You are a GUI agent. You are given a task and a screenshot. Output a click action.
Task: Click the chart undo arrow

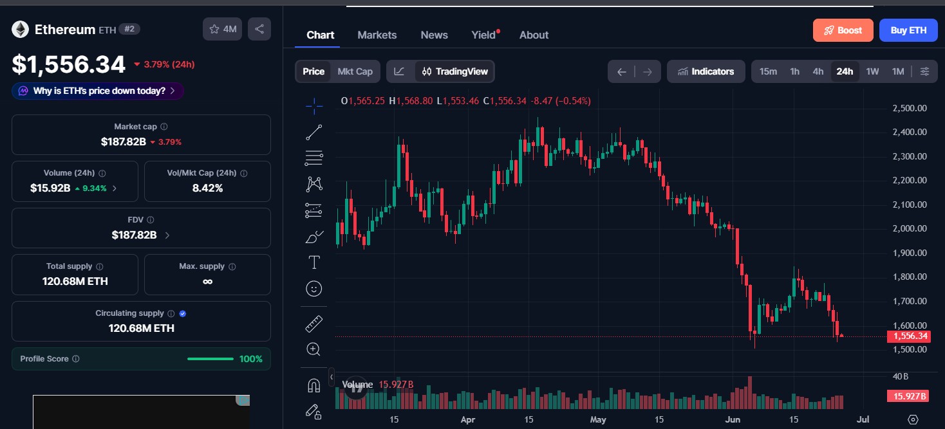(x=621, y=71)
